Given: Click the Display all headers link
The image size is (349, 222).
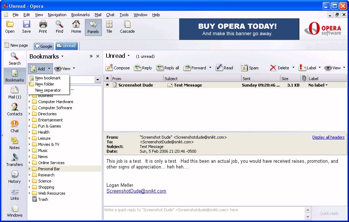Looking at the screenshot, I should click(328, 137).
